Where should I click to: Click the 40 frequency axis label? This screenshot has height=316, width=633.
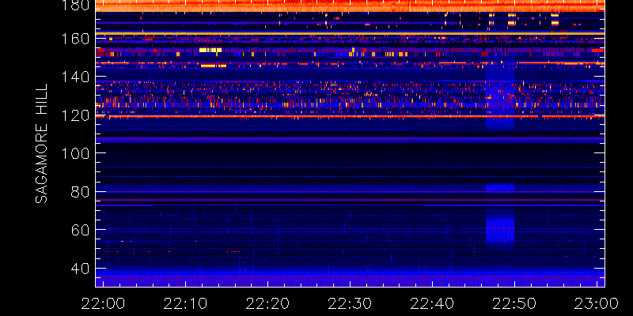click(x=80, y=268)
